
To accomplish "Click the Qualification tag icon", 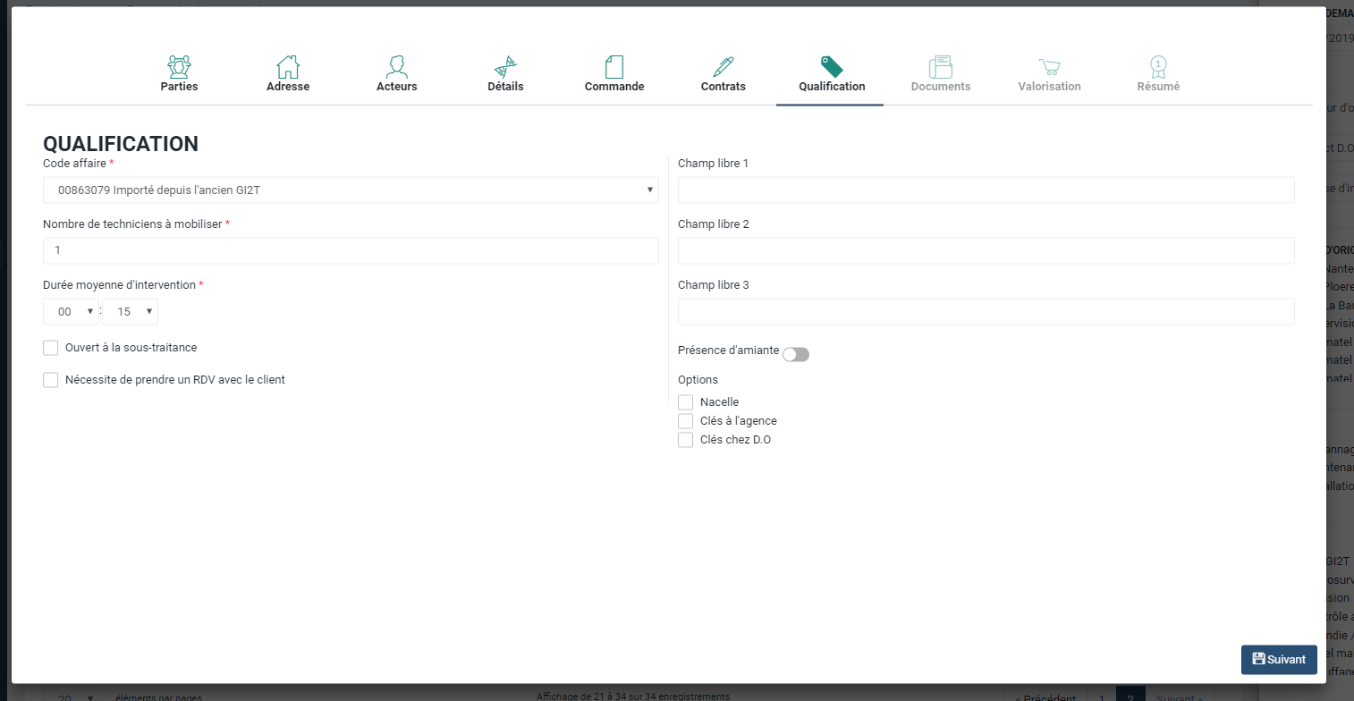I will (x=832, y=66).
